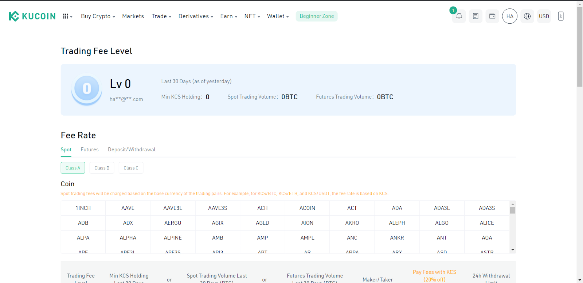
Task: Select the ALICE coin cell
Action: point(487,223)
